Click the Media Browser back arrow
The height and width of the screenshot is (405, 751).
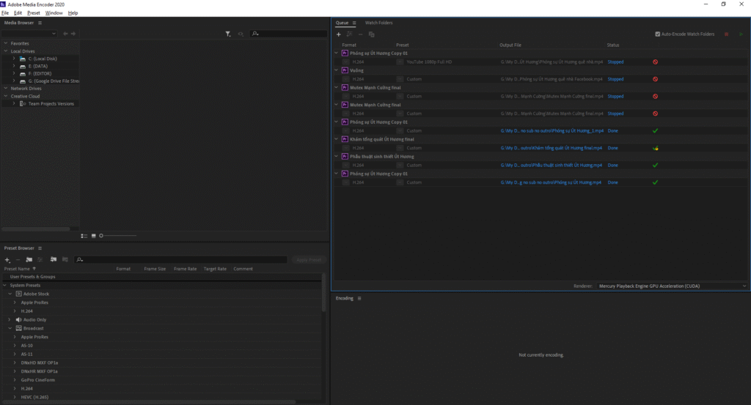click(x=65, y=34)
